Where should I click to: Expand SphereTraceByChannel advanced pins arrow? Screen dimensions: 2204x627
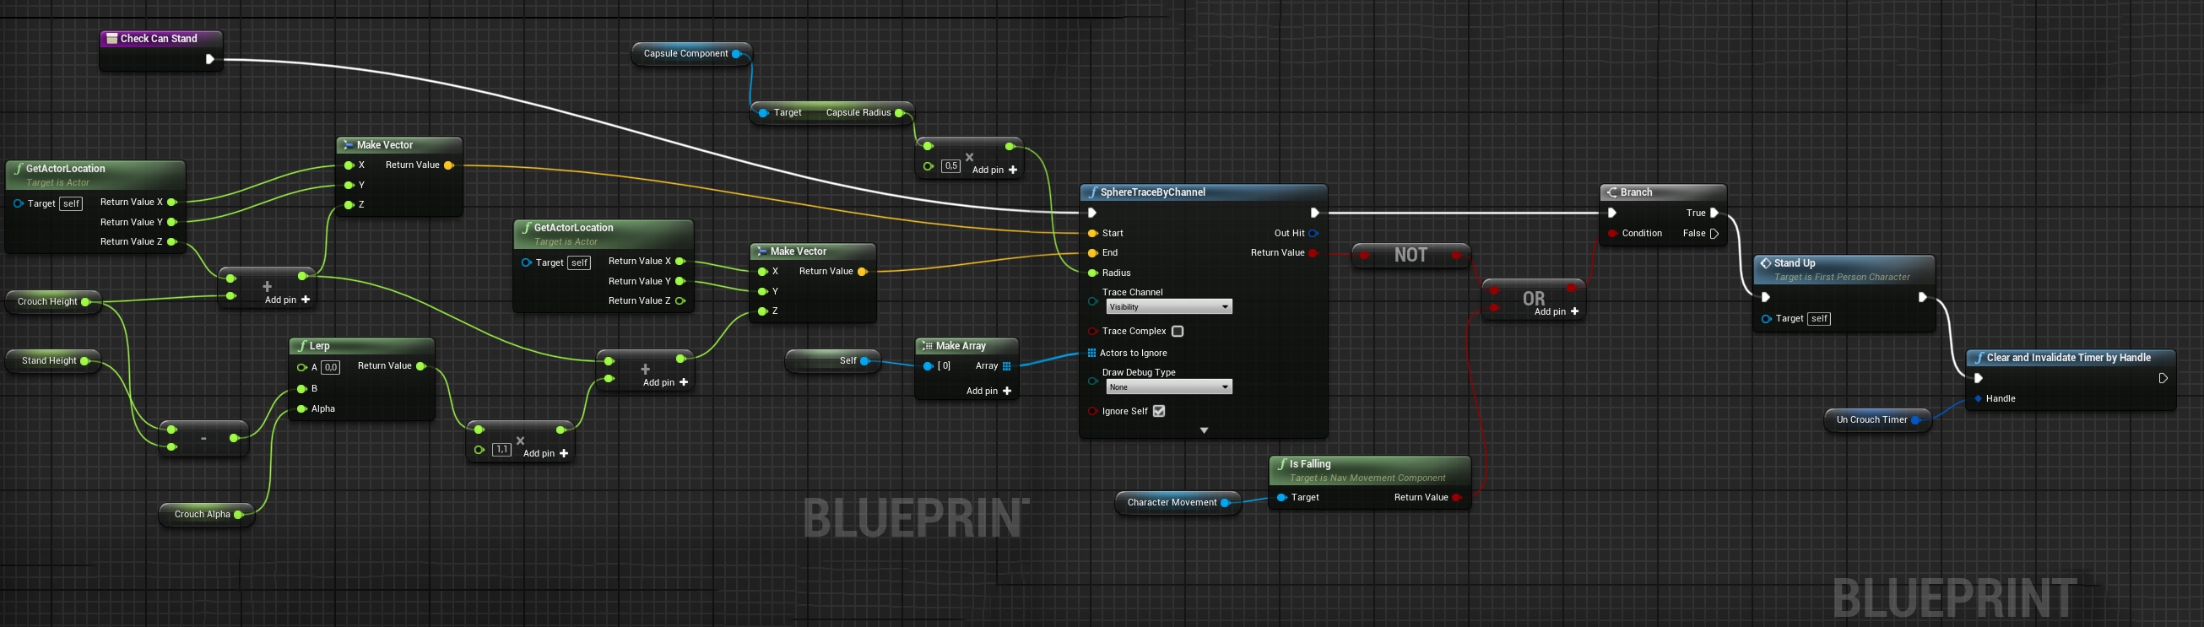pos(1204,430)
